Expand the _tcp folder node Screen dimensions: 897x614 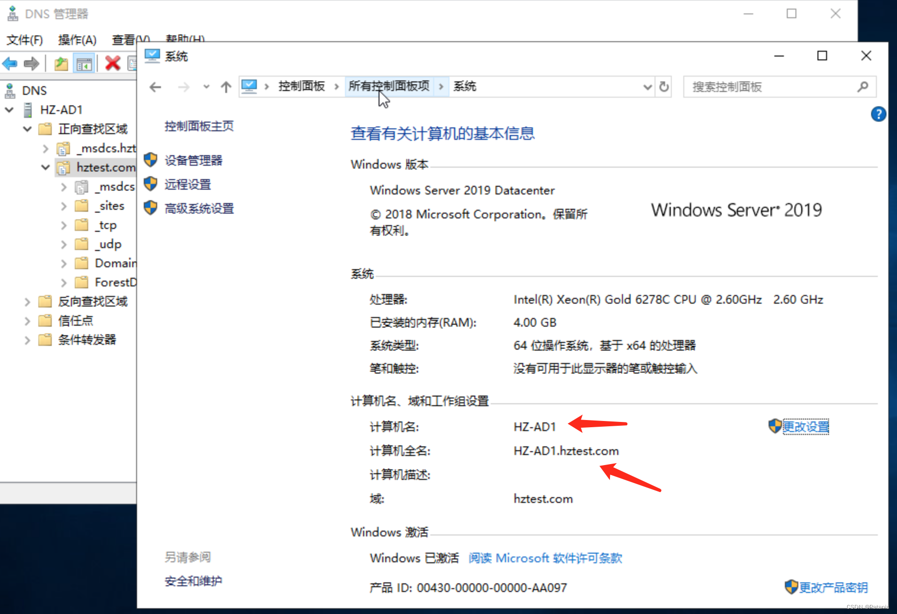click(64, 225)
